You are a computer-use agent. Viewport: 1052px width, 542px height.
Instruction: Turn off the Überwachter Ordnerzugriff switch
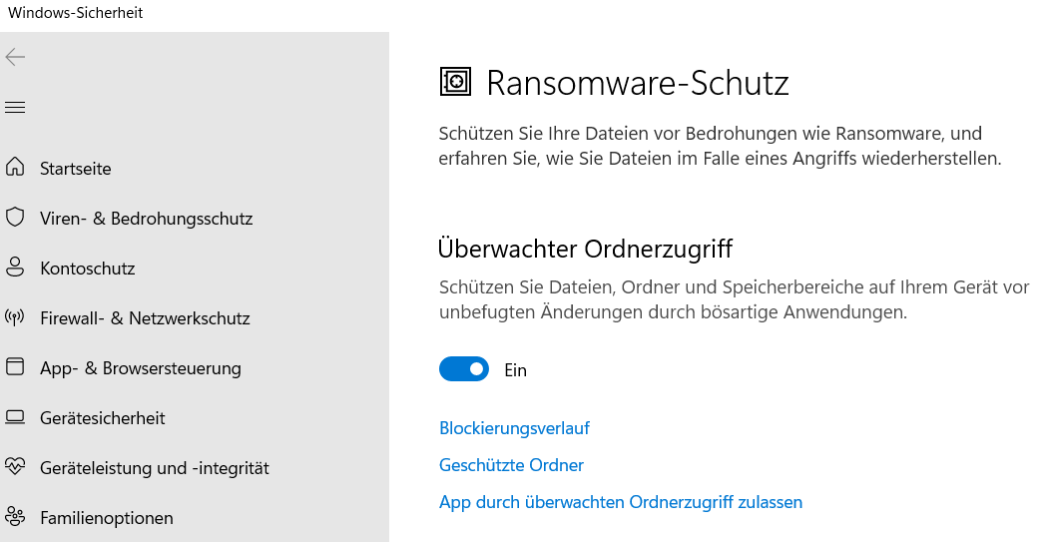point(464,369)
